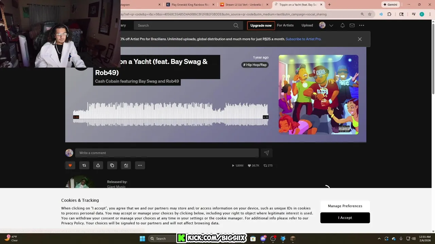
Task: Click the Write a comment field
Action: (167, 153)
